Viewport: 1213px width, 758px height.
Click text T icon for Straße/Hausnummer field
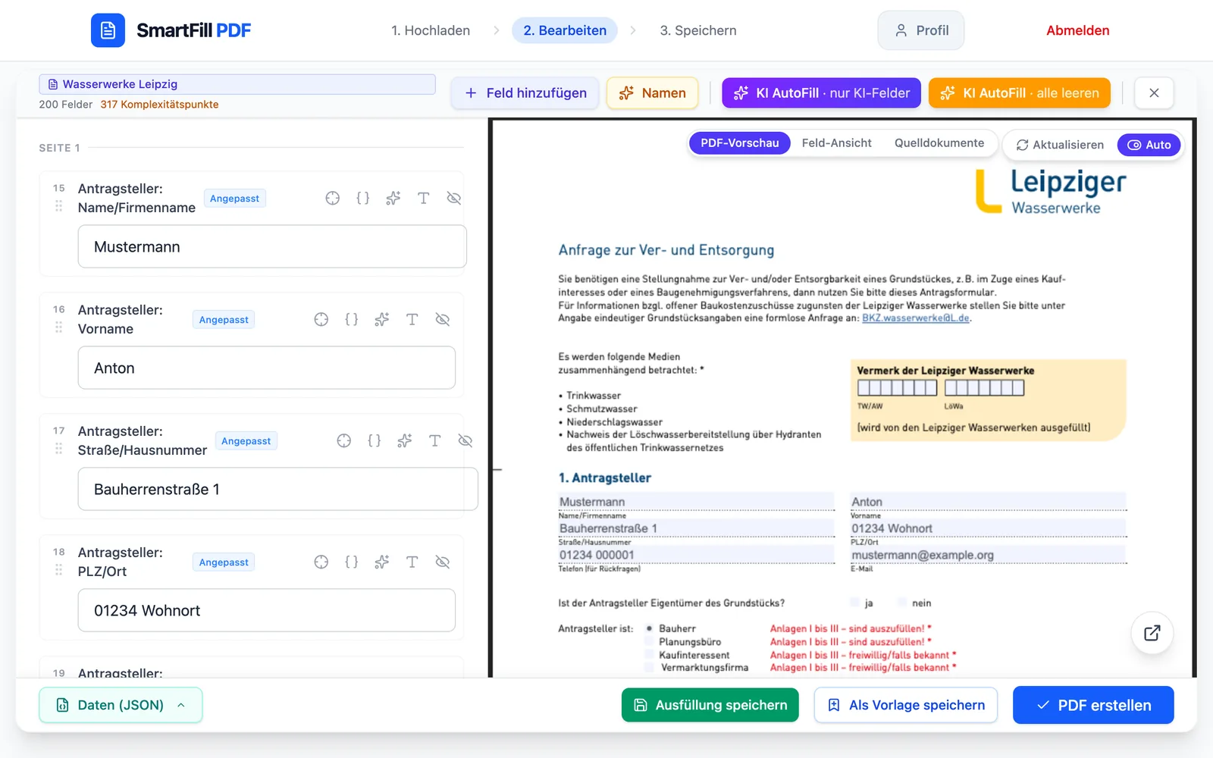coord(435,440)
